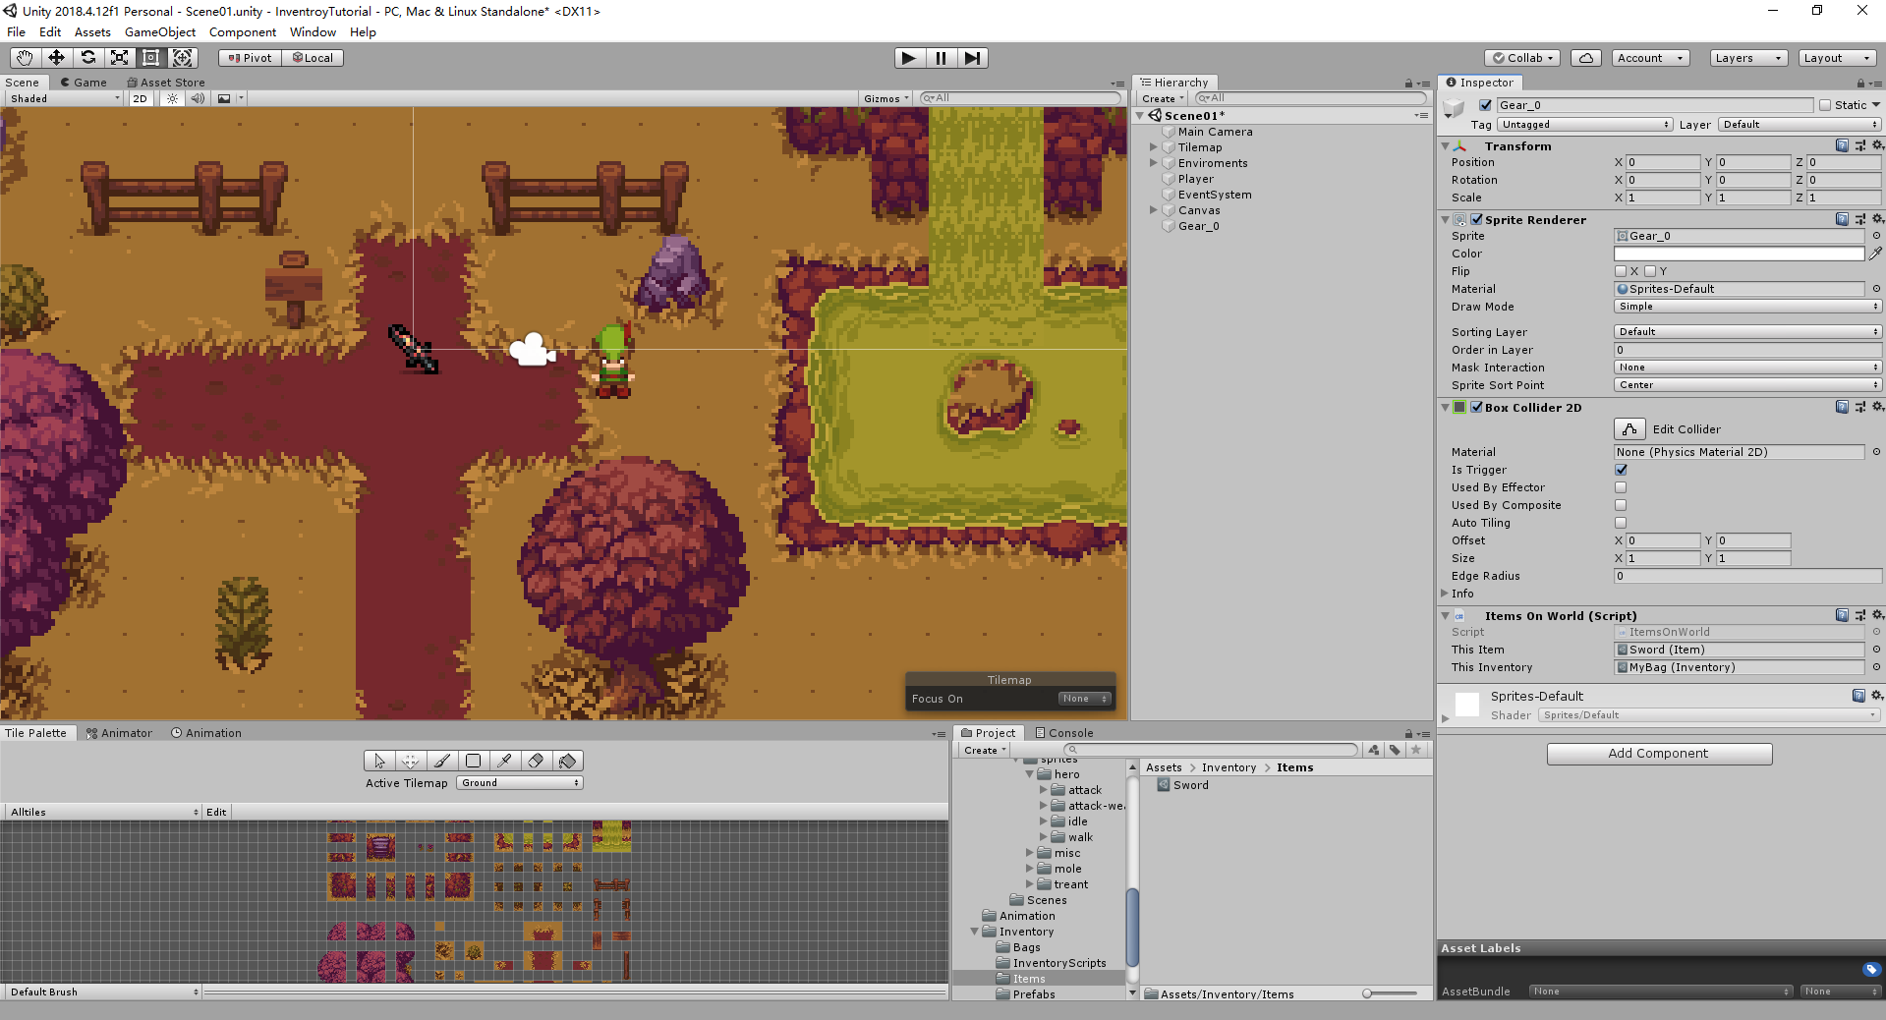Screen dimensions: 1886x1020
Task: Switch to the Console tab
Action: (x=1064, y=732)
